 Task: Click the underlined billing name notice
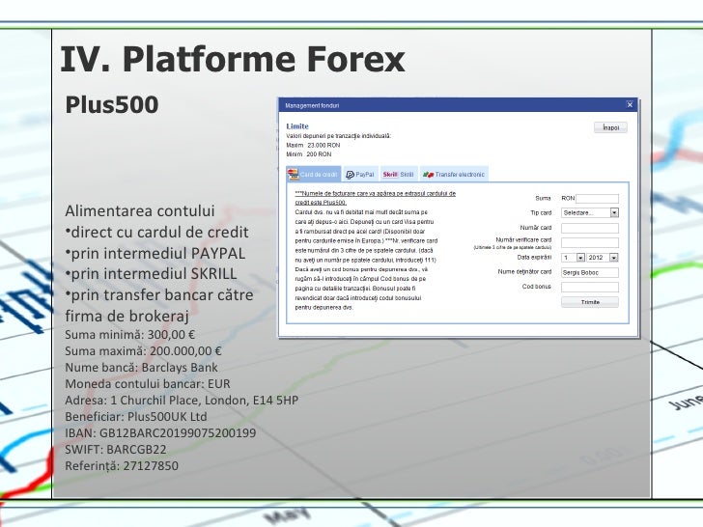(x=375, y=198)
